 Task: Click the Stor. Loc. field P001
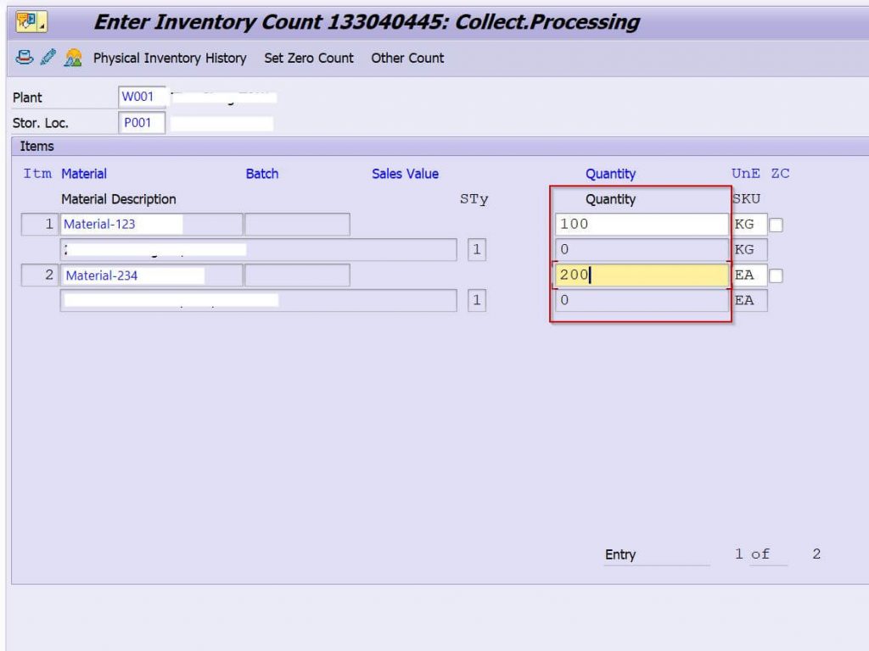(x=142, y=123)
